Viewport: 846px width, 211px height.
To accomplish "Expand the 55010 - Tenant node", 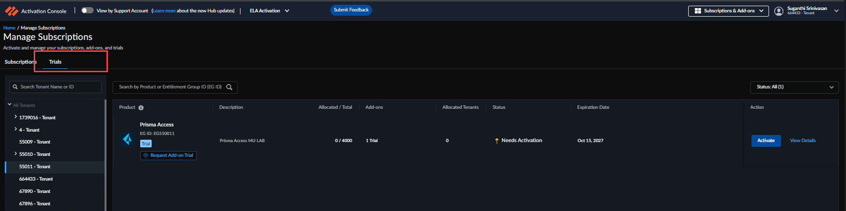I will click(x=16, y=153).
